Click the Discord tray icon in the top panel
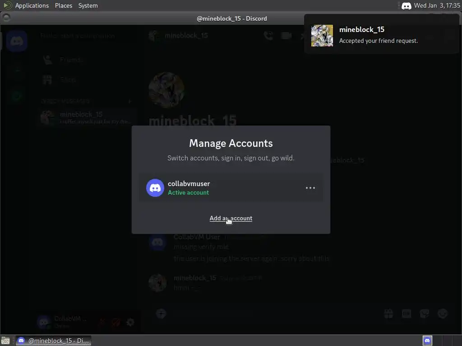 tap(407, 5)
